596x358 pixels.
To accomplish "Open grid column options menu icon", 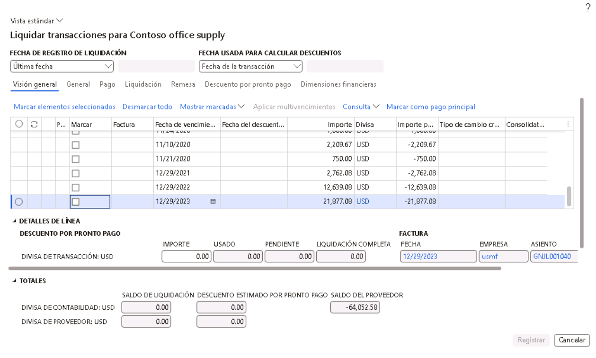I will point(568,124).
